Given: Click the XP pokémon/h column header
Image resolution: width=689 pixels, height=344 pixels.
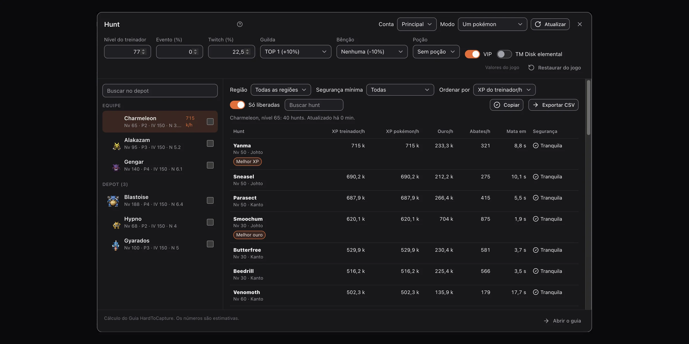Looking at the screenshot, I should point(402,131).
